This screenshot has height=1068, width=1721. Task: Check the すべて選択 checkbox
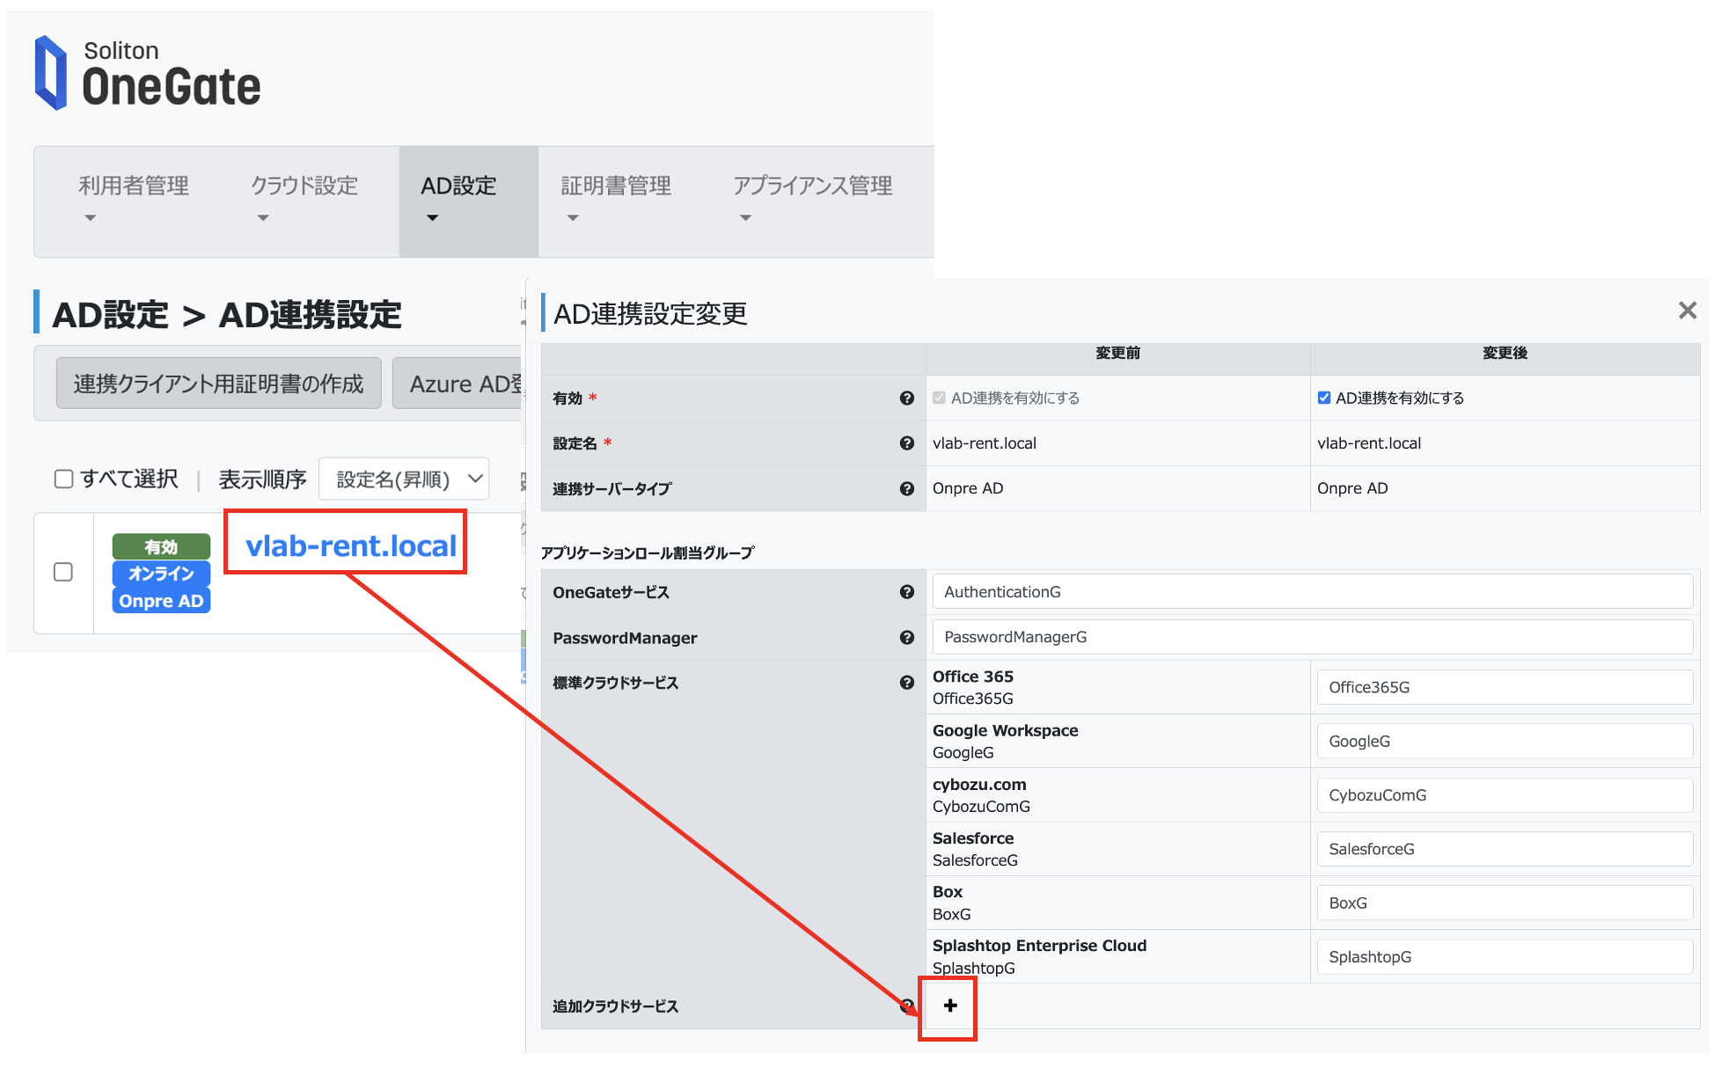[x=63, y=479]
